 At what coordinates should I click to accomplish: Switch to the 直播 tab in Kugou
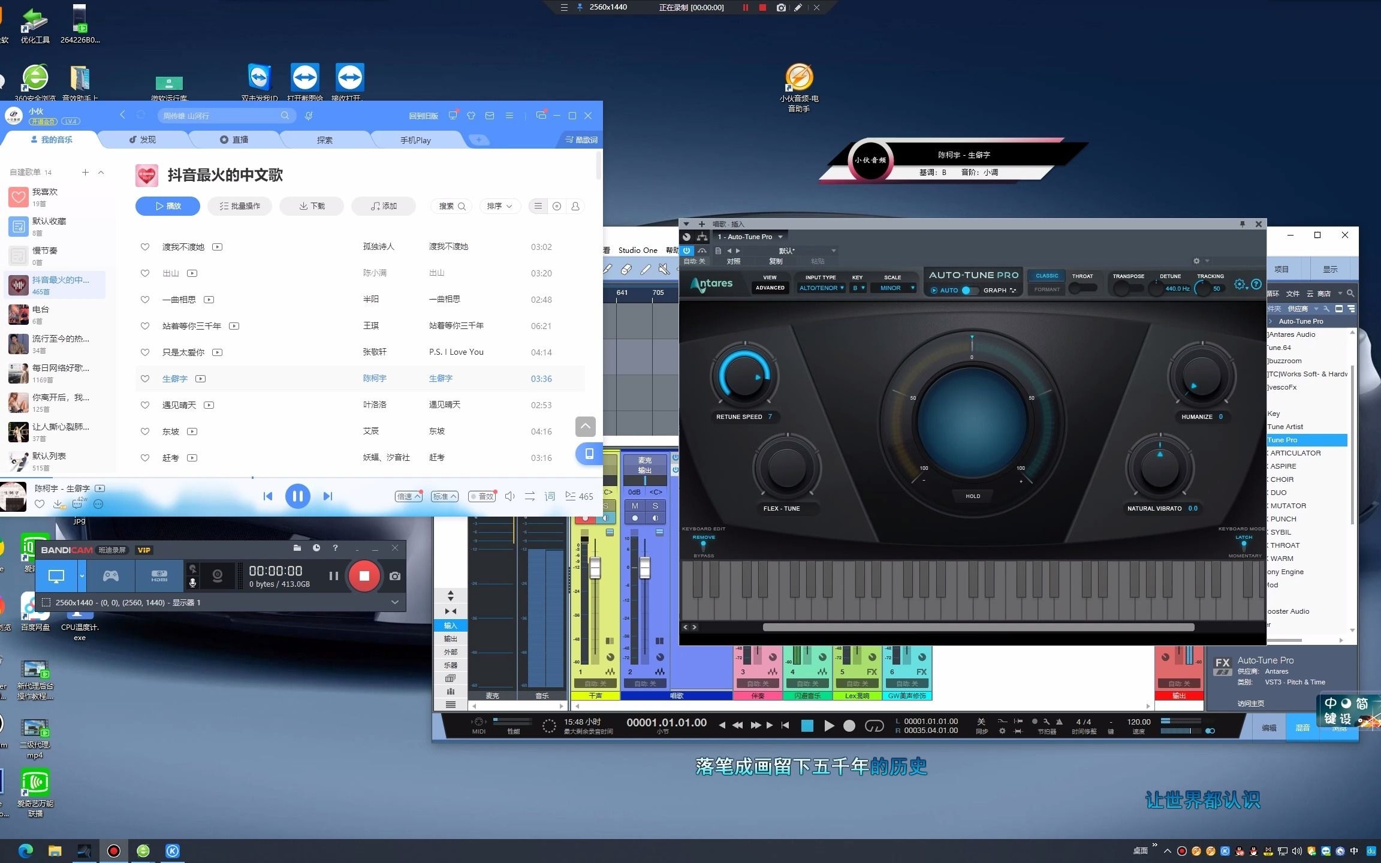(234, 140)
